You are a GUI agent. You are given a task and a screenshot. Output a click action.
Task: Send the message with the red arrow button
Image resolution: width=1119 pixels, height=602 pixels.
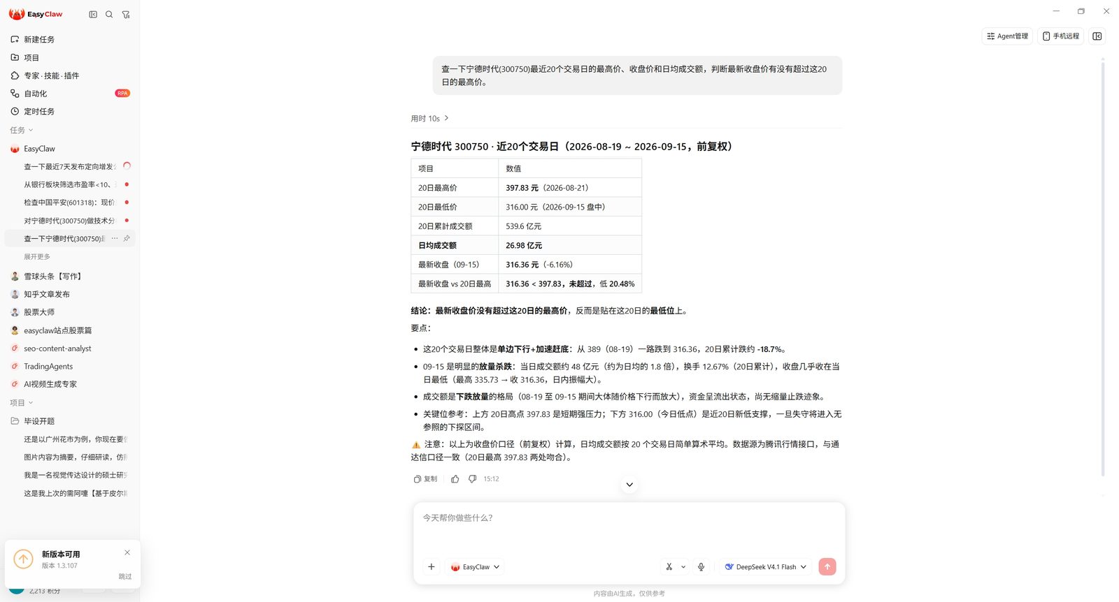click(827, 567)
